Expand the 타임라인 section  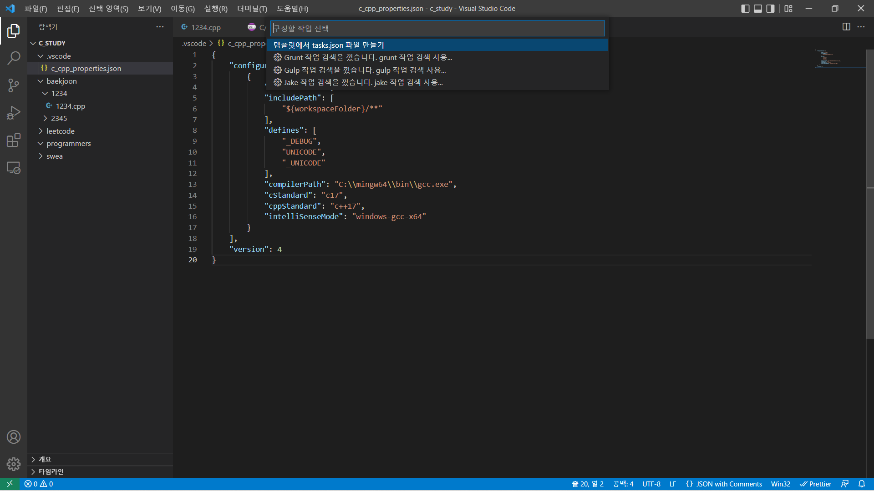click(51, 471)
